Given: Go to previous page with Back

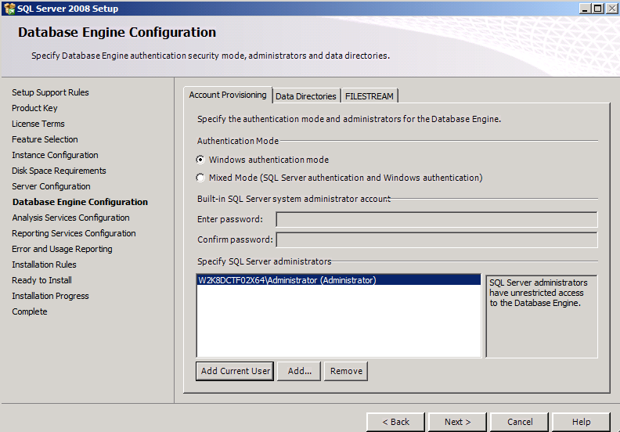Looking at the screenshot, I should pyautogui.click(x=396, y=422).
